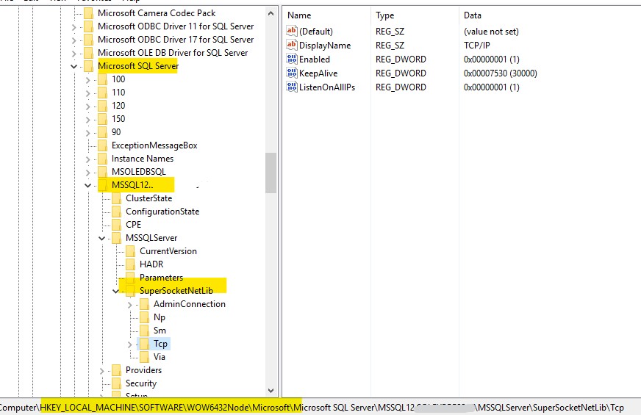Viewport: 641px width, 415px height.
Task: Click the registry path address bar
Action: point(320,407)
